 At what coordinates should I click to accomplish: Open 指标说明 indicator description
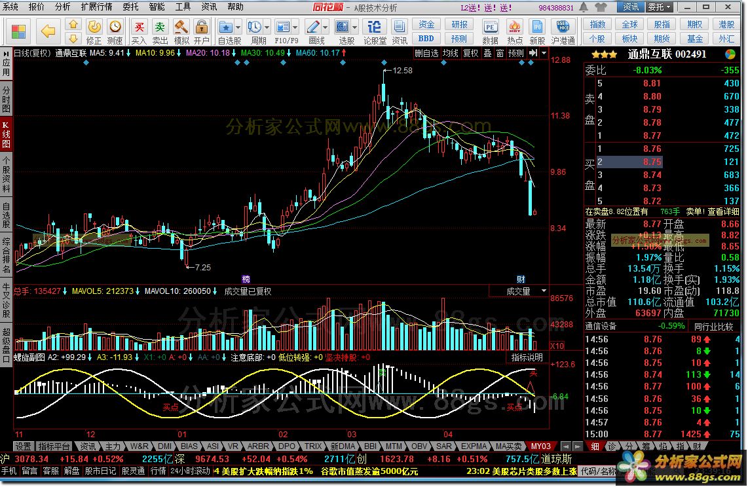tap(527, 357)
